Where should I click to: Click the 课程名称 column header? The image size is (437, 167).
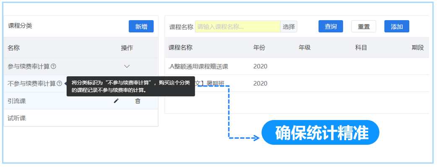click(181, 47)
